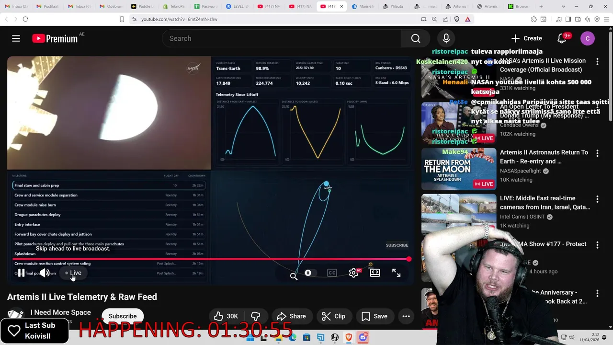Image resolution: width=613 pixels, height=345 pixels.
Task: Open options menu for Middle East cameras video
Action: (x=597, y=199)
